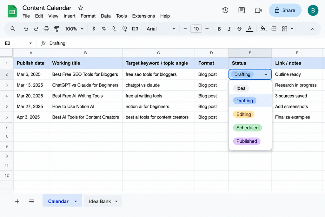Open merge cells options arrow

(x=292, y=29)
